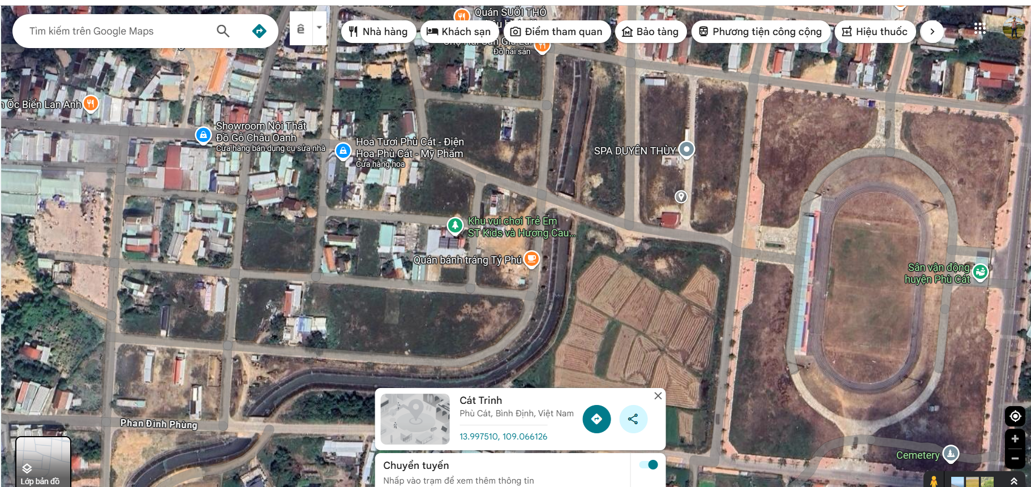
Task: Show more category chips with arrow
Action: pos(932,32)
